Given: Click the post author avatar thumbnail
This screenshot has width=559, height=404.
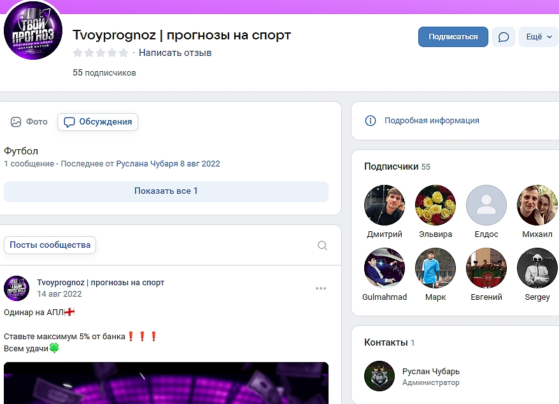Looking at the screenshot, I should (x=16, y=288).
